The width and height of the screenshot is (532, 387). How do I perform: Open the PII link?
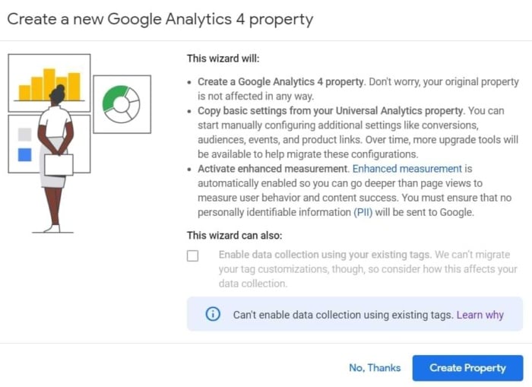click(x=363, y=213)
